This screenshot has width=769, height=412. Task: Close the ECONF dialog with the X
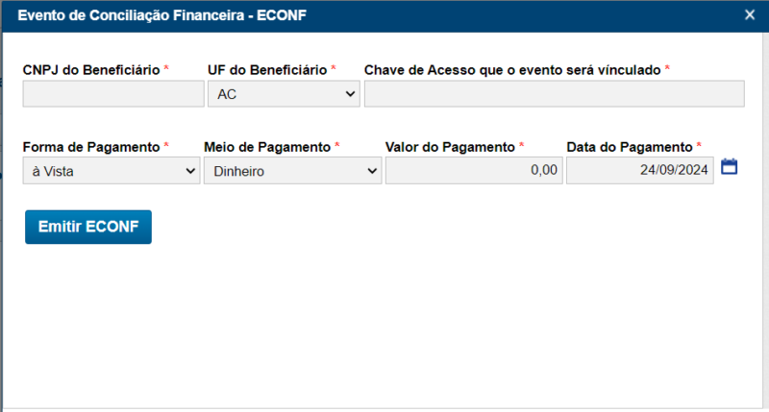[x=750, y=14]
